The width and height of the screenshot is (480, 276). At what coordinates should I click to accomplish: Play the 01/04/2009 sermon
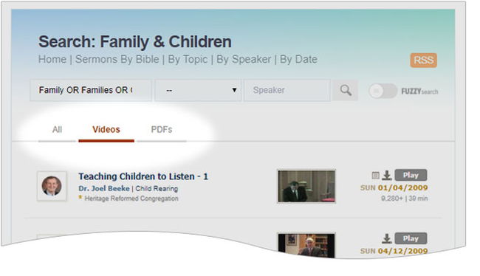(x=411, y=176)
